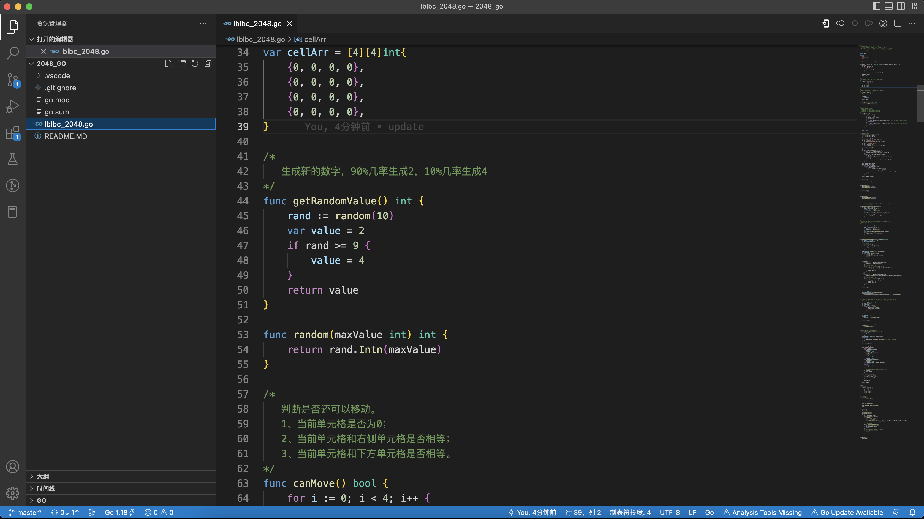This screenshot has height=519, width=924.
Task: Open the Search view in activity bar
Action: (x=13, y=53)
